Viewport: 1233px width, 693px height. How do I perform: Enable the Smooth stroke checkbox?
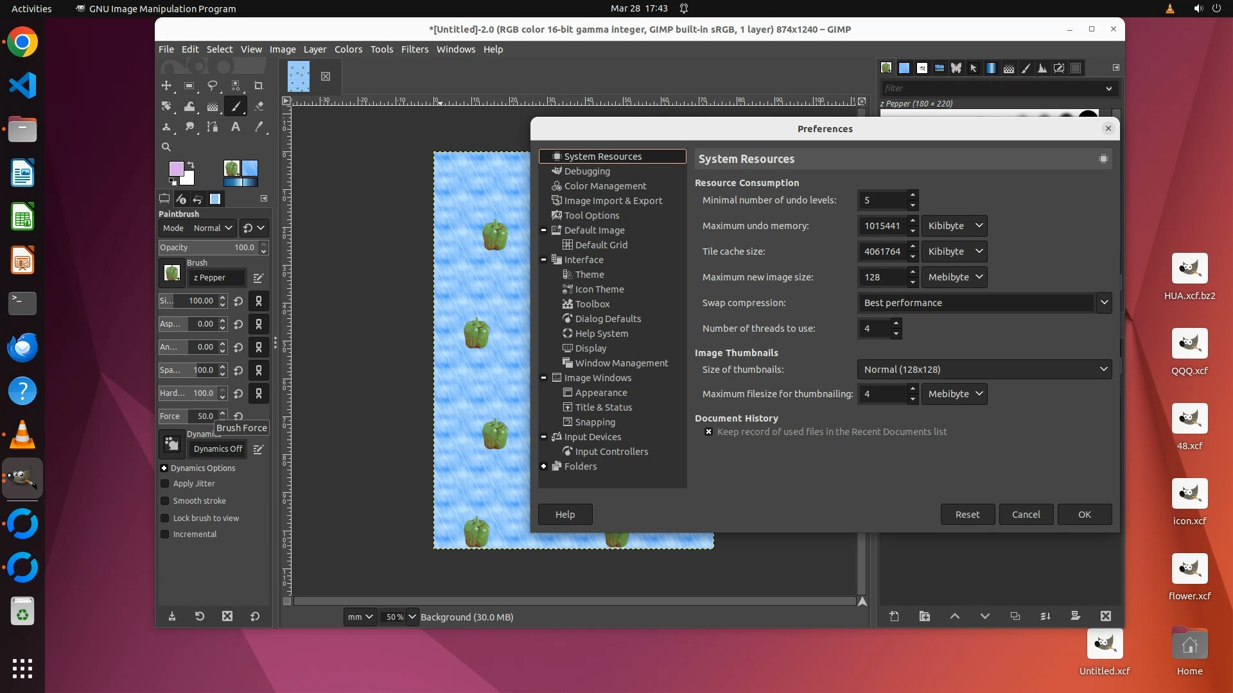click(x=165, y=501)
